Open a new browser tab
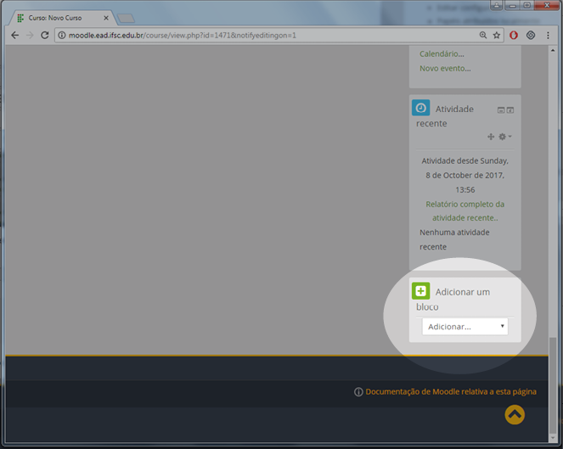Screen dimensions: 563x449 click(x=126, y=17)
